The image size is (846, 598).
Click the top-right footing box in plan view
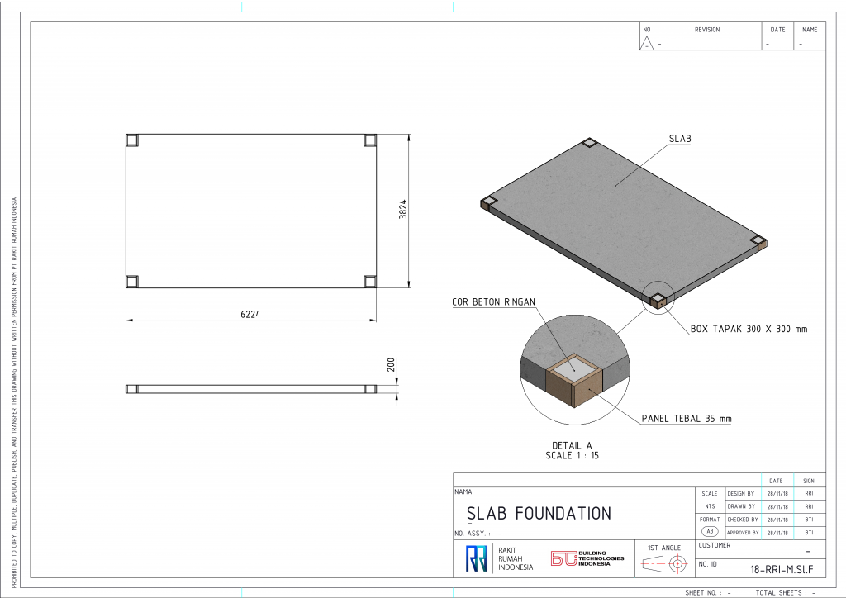[370, 140]
